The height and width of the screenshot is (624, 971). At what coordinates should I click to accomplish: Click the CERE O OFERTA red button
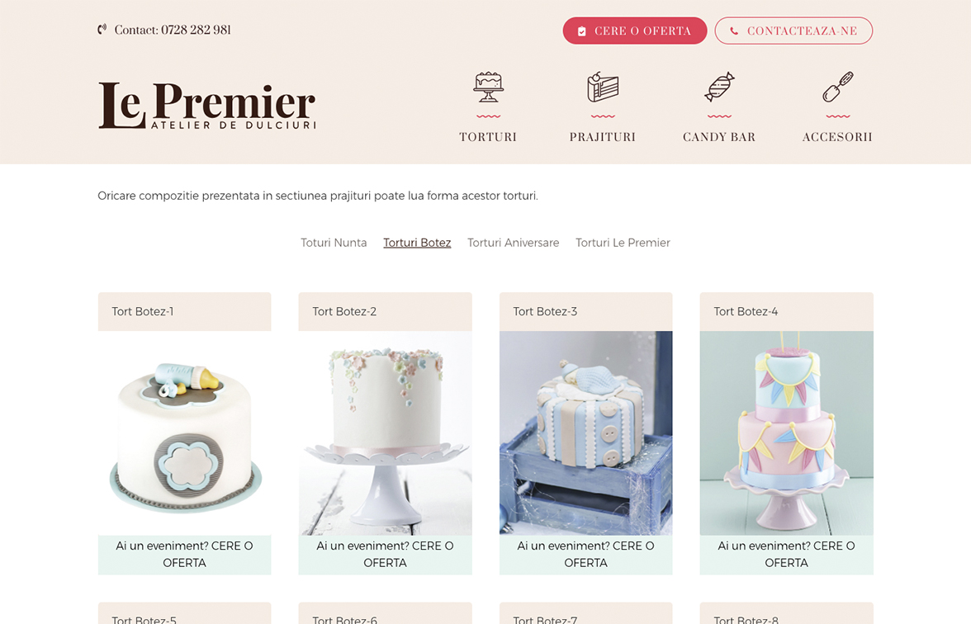635,31
